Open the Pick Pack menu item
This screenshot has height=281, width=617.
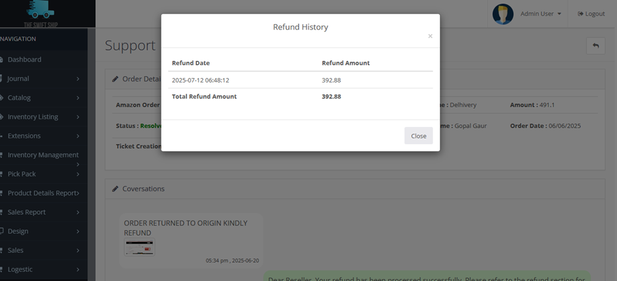pos(22,174)
